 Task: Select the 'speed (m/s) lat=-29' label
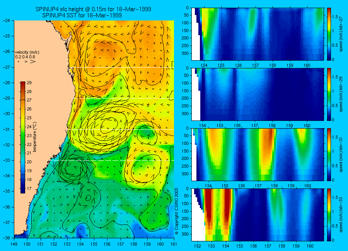[341, 94]
